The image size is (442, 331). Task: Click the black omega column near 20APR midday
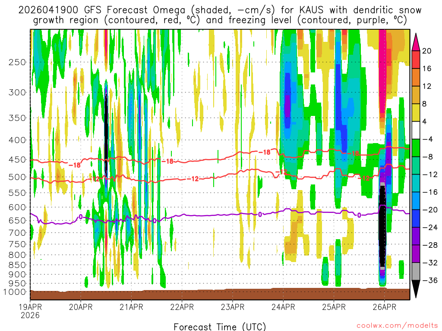[x=106, y=135]
